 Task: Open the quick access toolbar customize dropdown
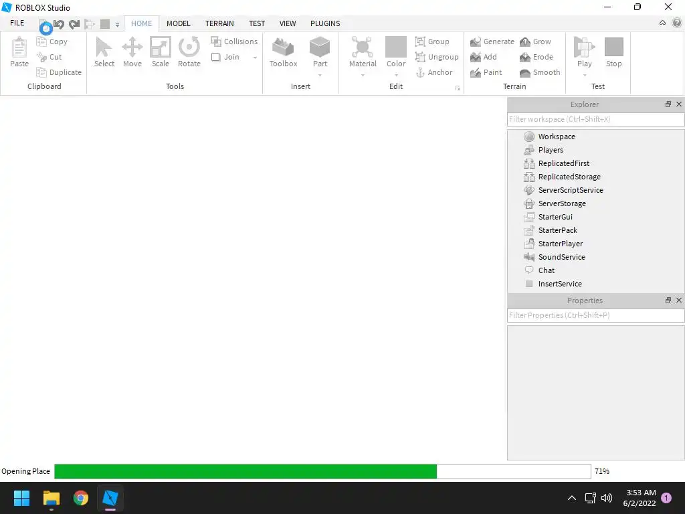click(117, 25)
